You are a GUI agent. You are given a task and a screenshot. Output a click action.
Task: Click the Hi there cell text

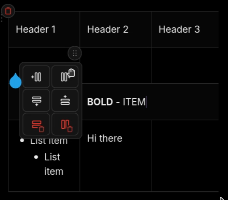pyautogui.click(x=104, y=138)
